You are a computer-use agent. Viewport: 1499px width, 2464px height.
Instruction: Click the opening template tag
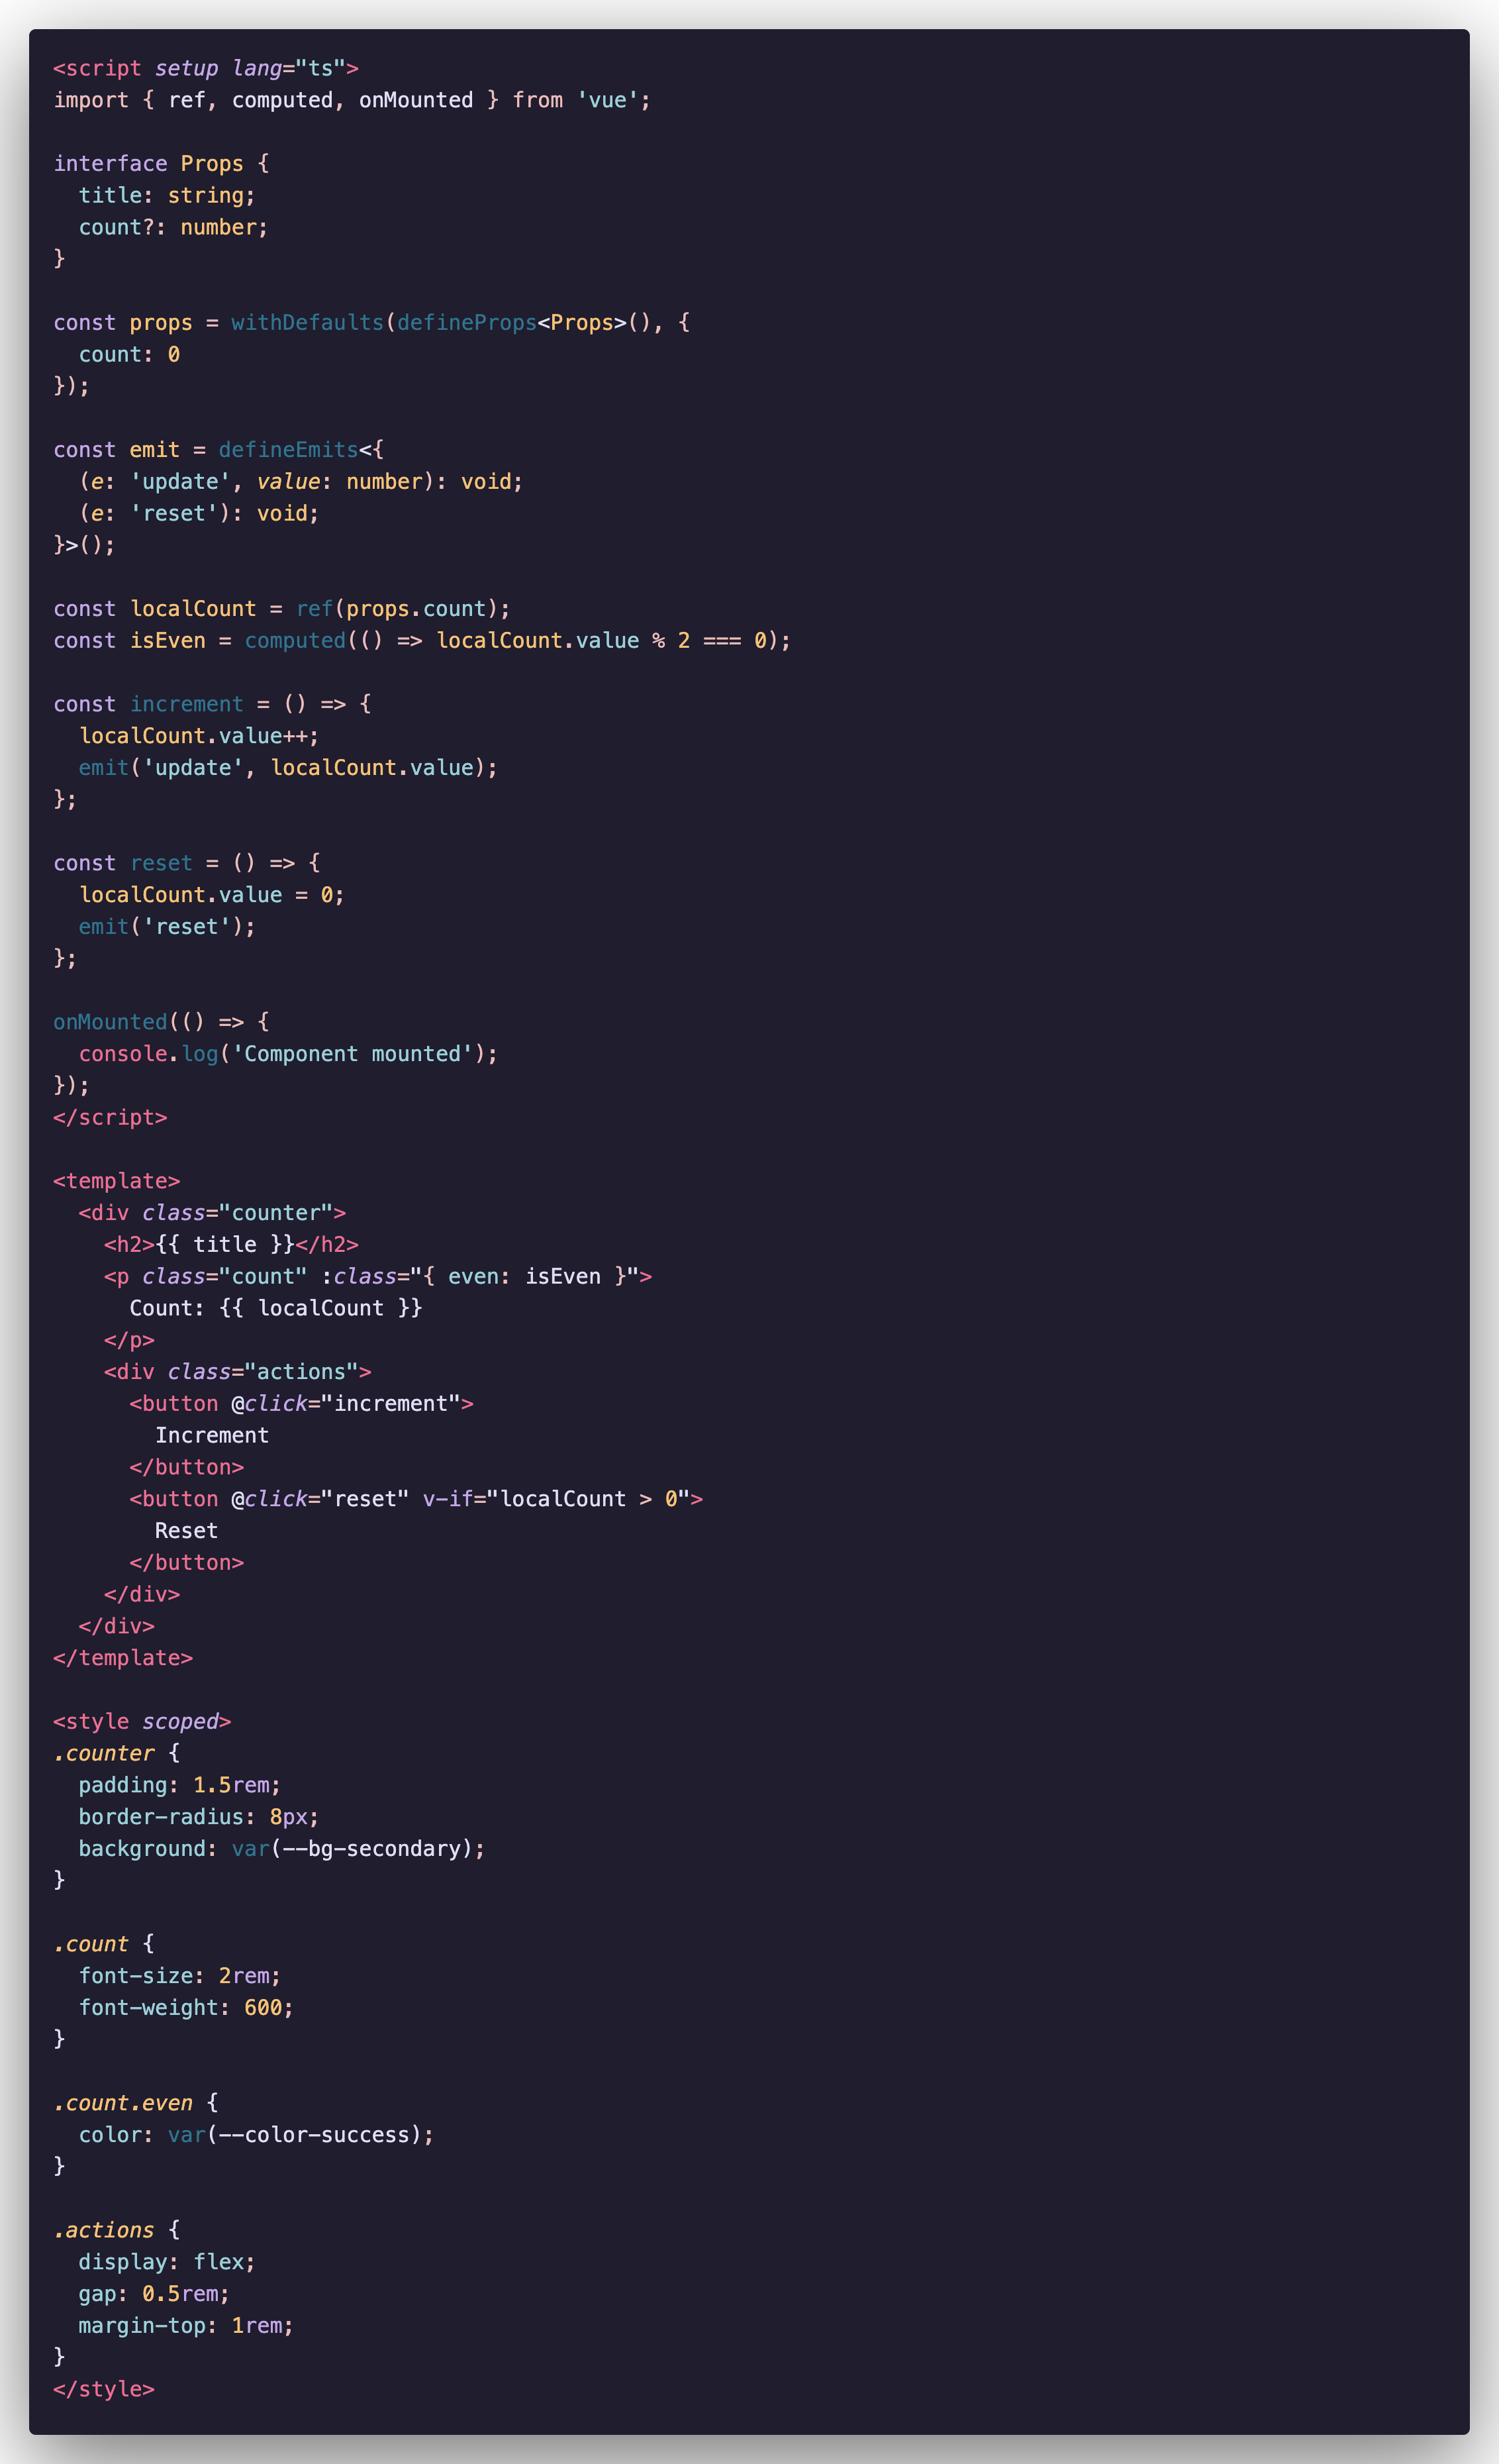(116, 1181)
